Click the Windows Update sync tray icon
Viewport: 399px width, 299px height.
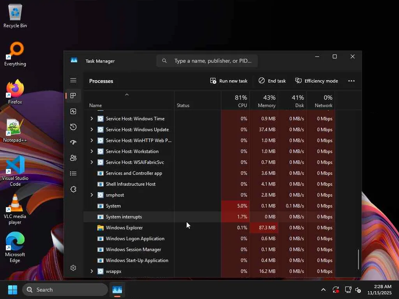coord(335,290)
